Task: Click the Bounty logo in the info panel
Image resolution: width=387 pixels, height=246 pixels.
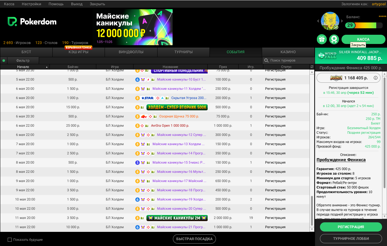Action: pos(336,78)
